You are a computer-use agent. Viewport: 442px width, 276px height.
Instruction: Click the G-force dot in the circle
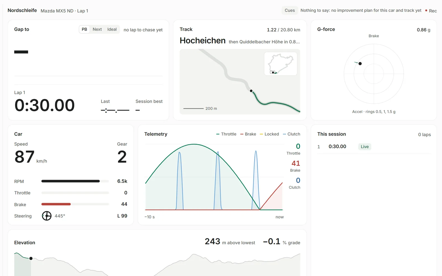pos(360,63)
